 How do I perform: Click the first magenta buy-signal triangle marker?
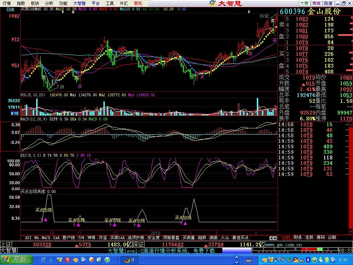click(x=46, y=219)
